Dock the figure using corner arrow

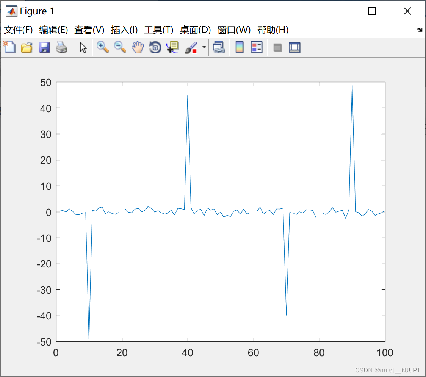coord(420,30)
